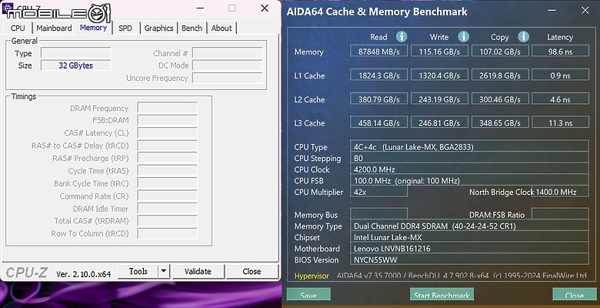Viewport: 600px width, 308px height.
Task: Close the AIDA64 window with X
Action: pos(585,11)
